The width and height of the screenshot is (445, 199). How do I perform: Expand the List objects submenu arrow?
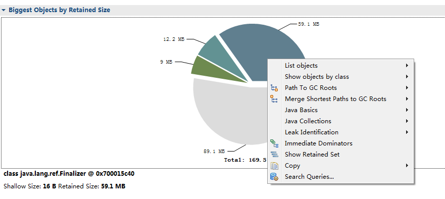coord(407,66)
